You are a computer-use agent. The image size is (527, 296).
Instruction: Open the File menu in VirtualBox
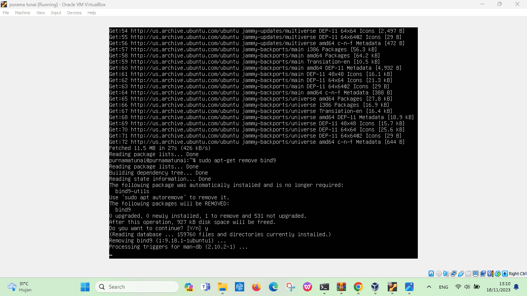(5, 13)
